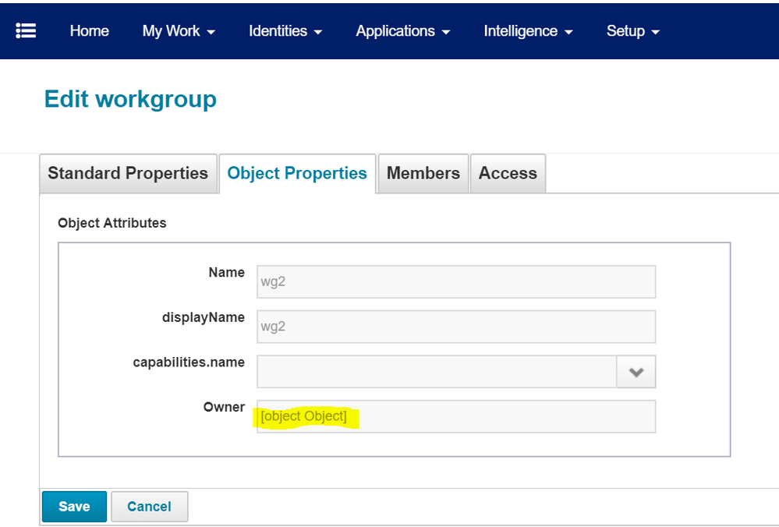This screenshot has height=527, width=779.
Task: Open the Members tab
Action: (x=423, y=173)
